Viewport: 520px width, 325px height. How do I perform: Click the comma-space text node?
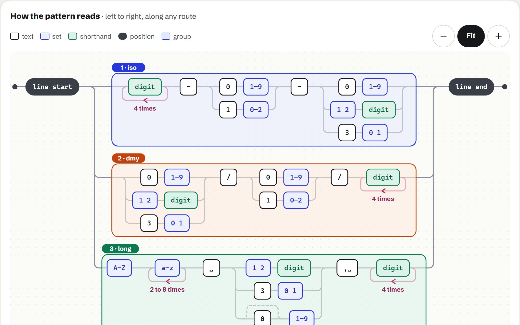point(347,268)
